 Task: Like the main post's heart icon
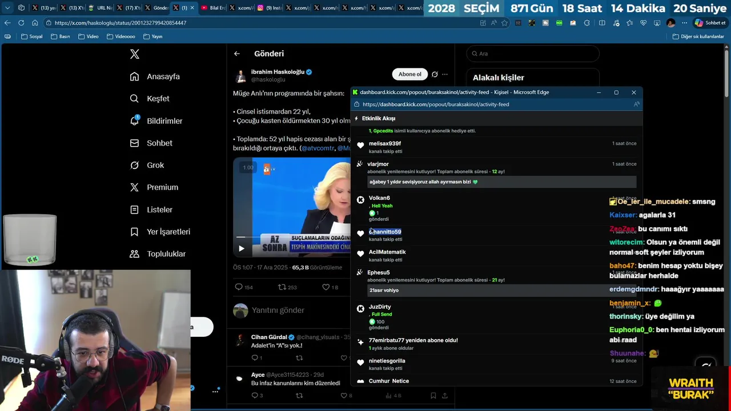tap(326, 287)
